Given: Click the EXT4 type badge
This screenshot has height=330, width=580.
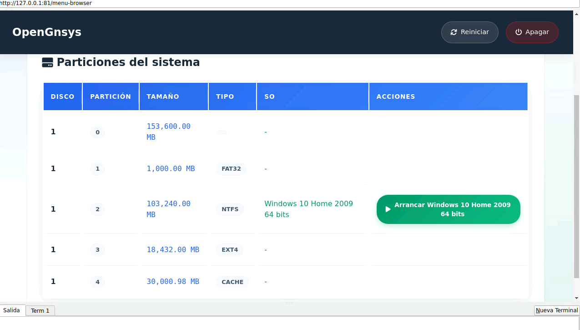Looking at the screenshot, I should tap(230, 249).
